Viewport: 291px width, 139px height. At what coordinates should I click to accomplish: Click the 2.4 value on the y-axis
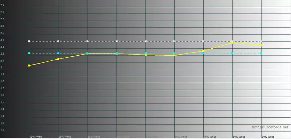2,40
